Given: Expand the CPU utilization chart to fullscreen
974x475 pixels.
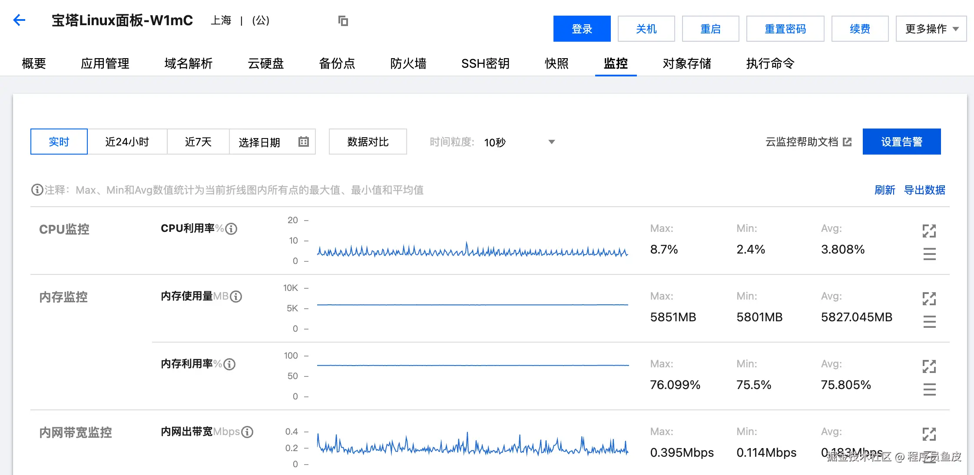Looking at the screenshot, I should pyautogui.click(x=929, y=231).
